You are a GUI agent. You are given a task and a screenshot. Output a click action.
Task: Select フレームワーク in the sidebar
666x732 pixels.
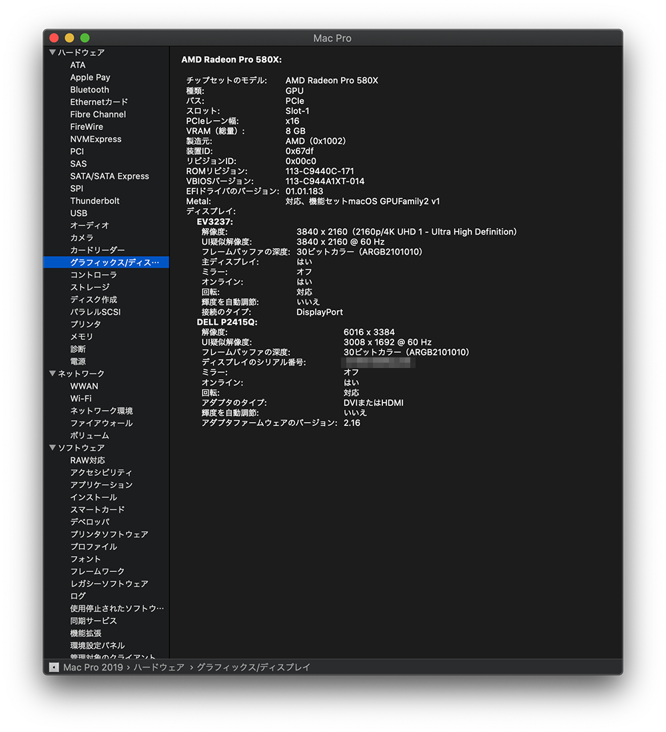pos(97,571)
